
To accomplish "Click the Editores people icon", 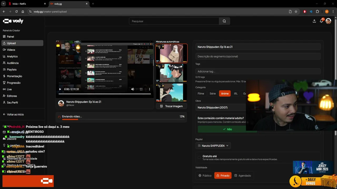I will 4,96.
